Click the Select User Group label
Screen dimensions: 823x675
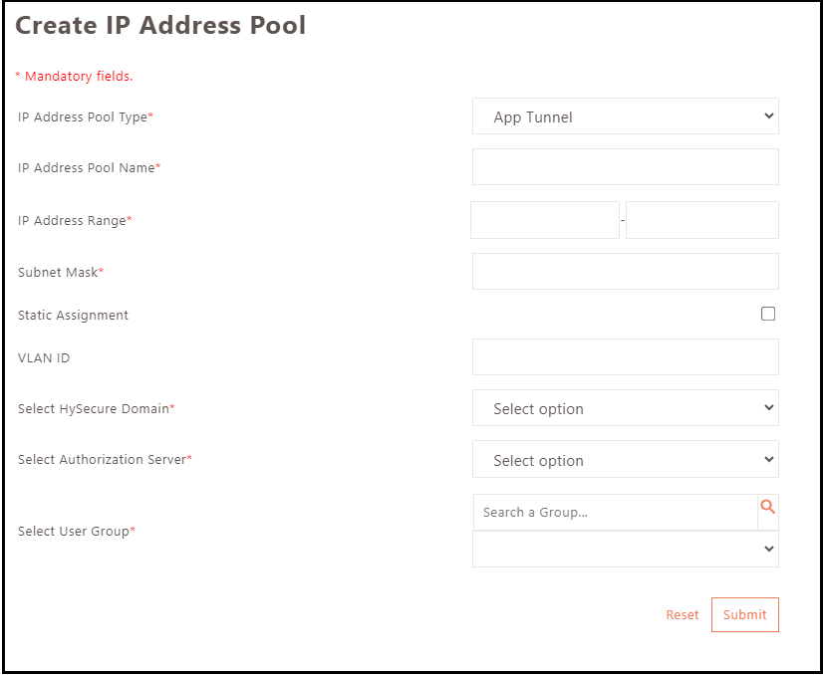click(x=74, y=532)
